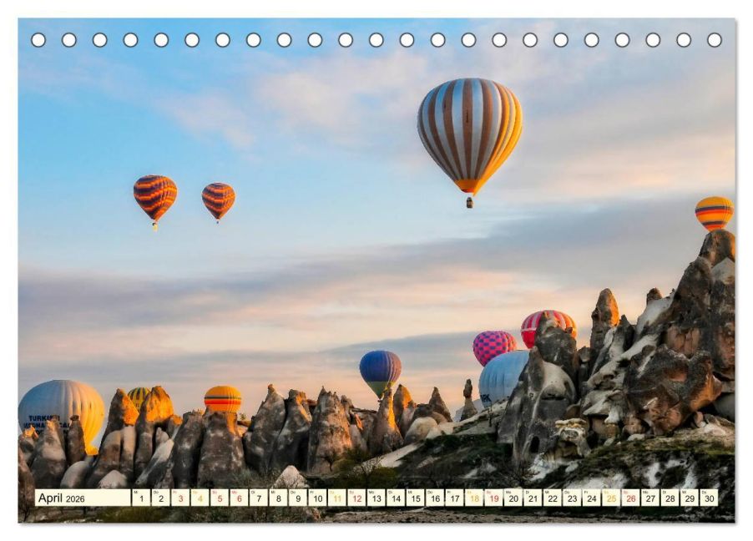753x541 pixels.
Task: Select the highlighted day 12 cell
Action: pyautogui.click(x=356, y=498)
